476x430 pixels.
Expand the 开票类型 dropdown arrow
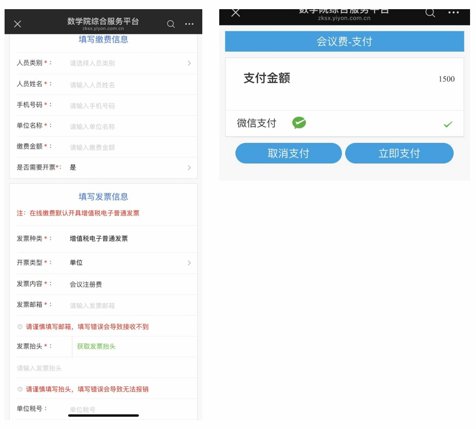click(x=189, y=263)
